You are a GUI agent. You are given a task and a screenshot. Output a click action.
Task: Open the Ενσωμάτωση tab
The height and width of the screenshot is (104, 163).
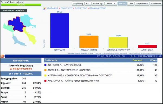click(x=21, y=61)
